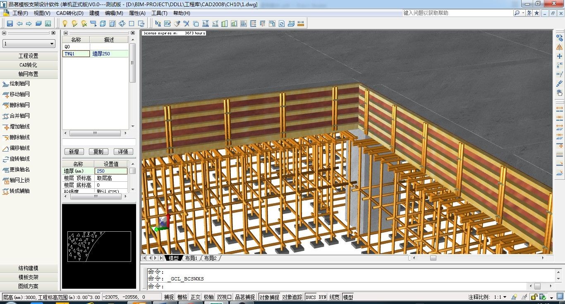Switch to the 布局1 layout tab
Viewport: 565px width, 304px height.
pyautogui.click(x=191, y=258)
